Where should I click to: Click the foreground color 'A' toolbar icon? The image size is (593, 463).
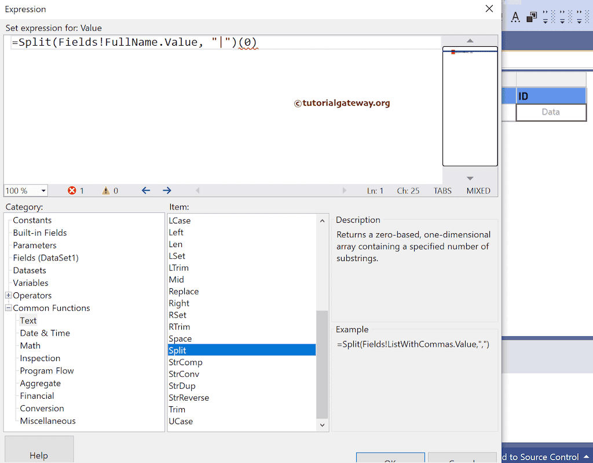(515, 17)
